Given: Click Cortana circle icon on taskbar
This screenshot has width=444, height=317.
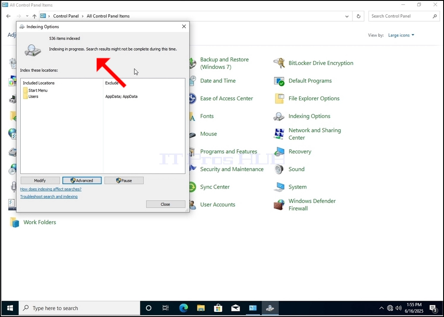Looking at the screenshot, I should (x=149, y=308).
